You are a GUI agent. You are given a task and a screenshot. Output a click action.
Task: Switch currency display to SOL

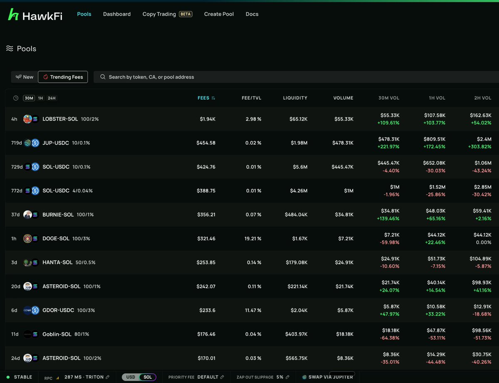[x=148, y=377]
